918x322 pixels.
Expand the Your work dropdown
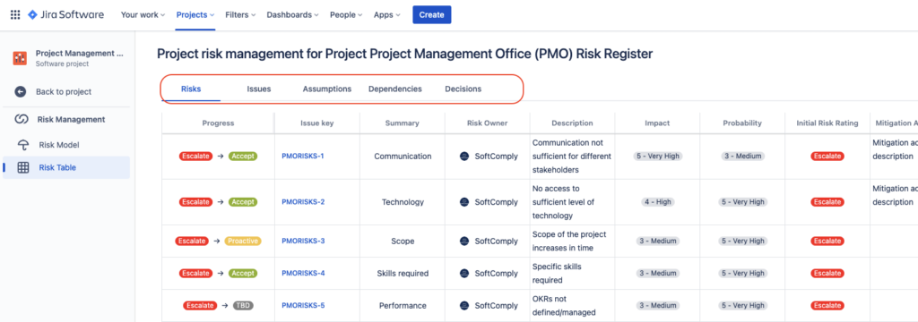tap(143, 14)
